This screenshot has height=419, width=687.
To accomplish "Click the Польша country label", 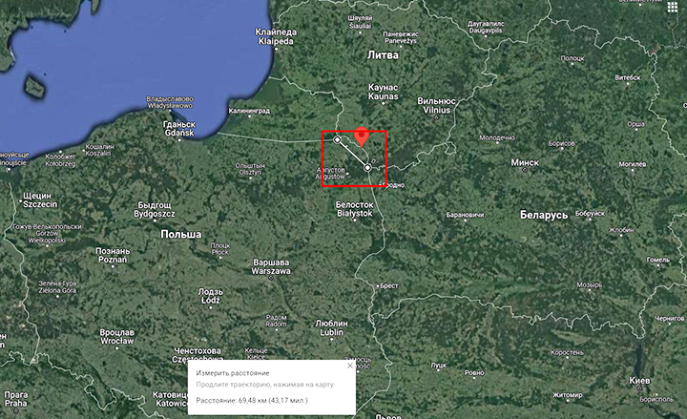I will point(181,234).
